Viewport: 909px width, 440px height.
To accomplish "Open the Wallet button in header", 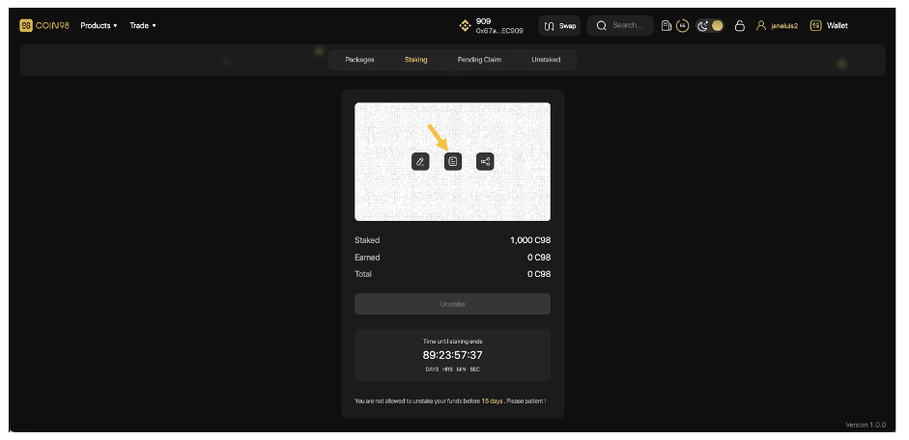I will [x=829, y=26].
